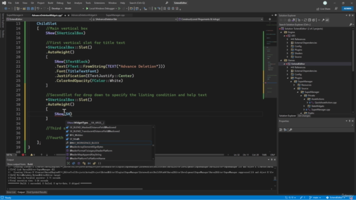Open the Extensions menu
This screenshot has width=356, height=200.
100,3
